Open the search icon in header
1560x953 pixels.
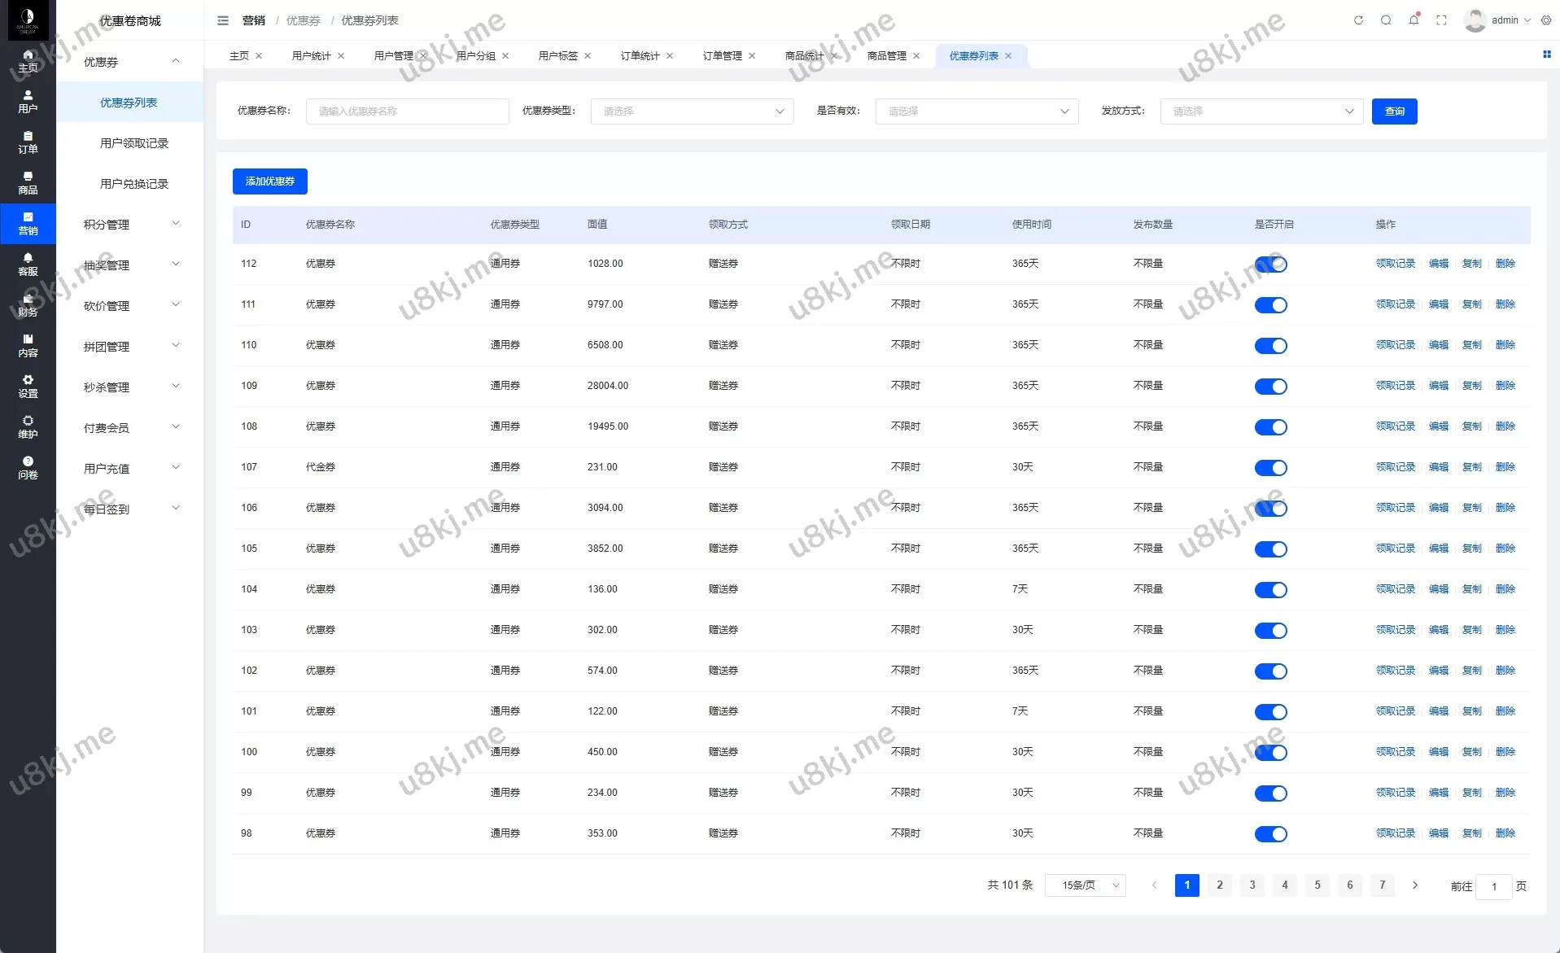[x=1386, y=20]
